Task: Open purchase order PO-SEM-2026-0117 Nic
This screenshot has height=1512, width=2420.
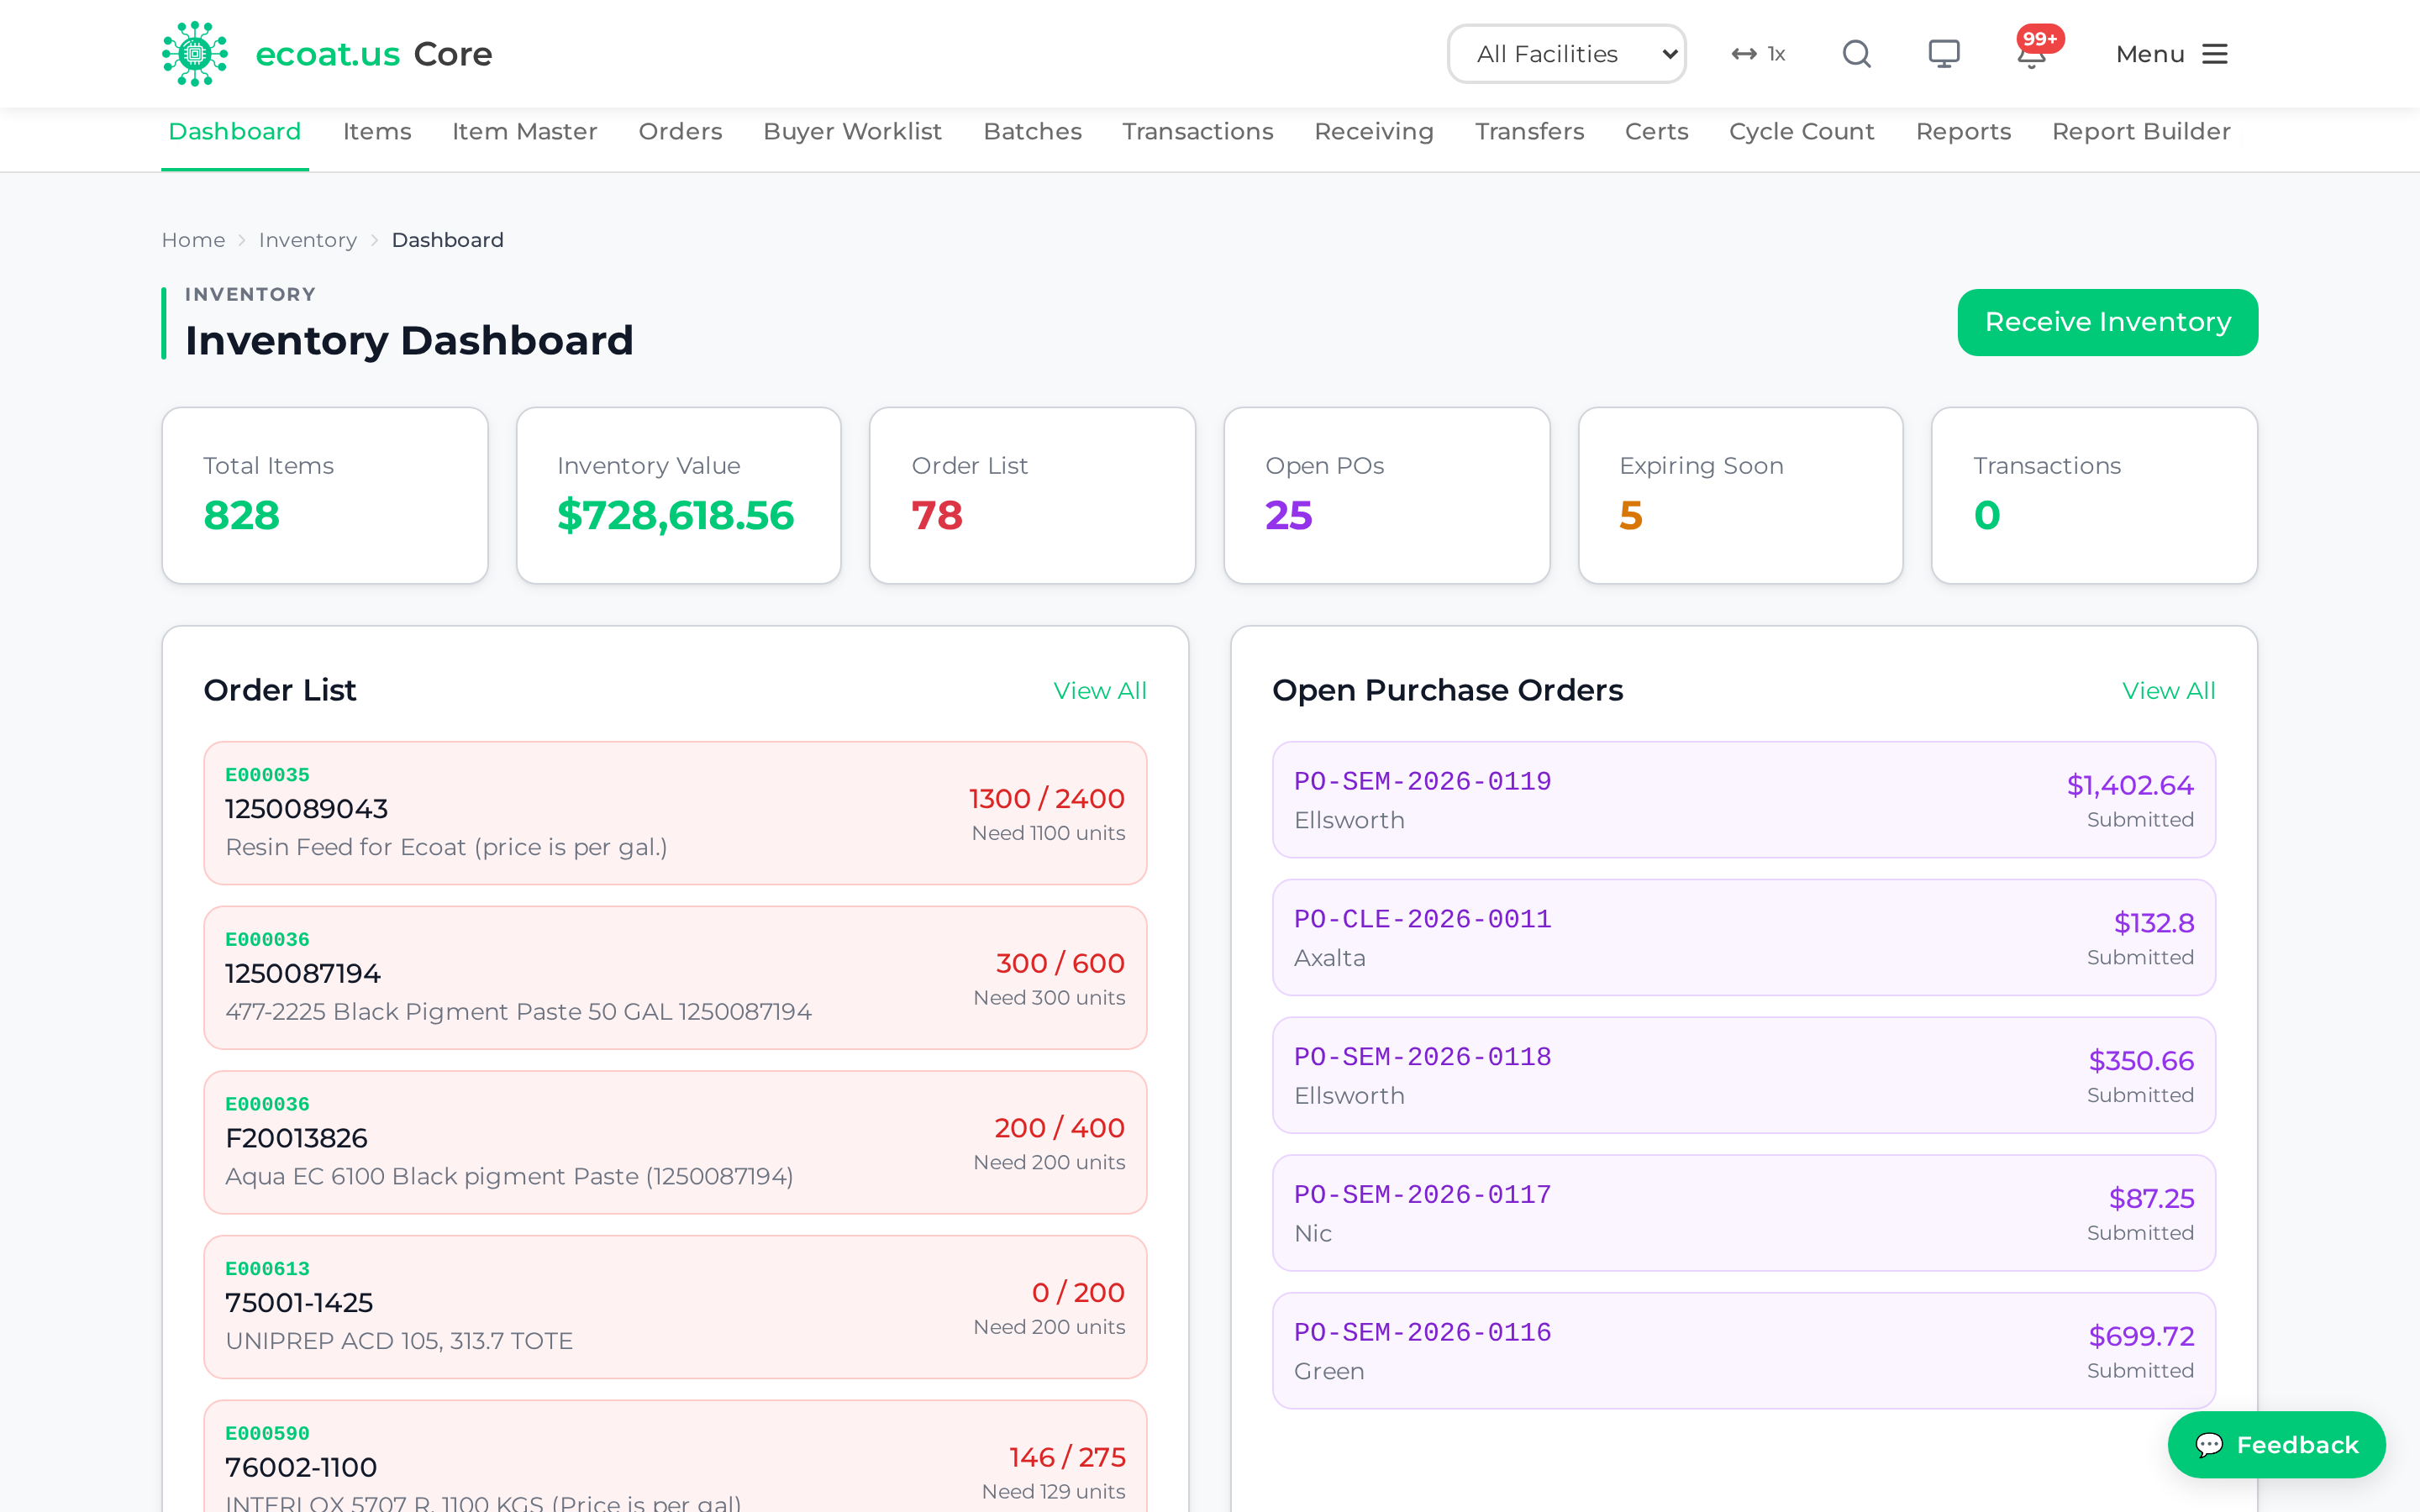Action: coord(1743,1213)
